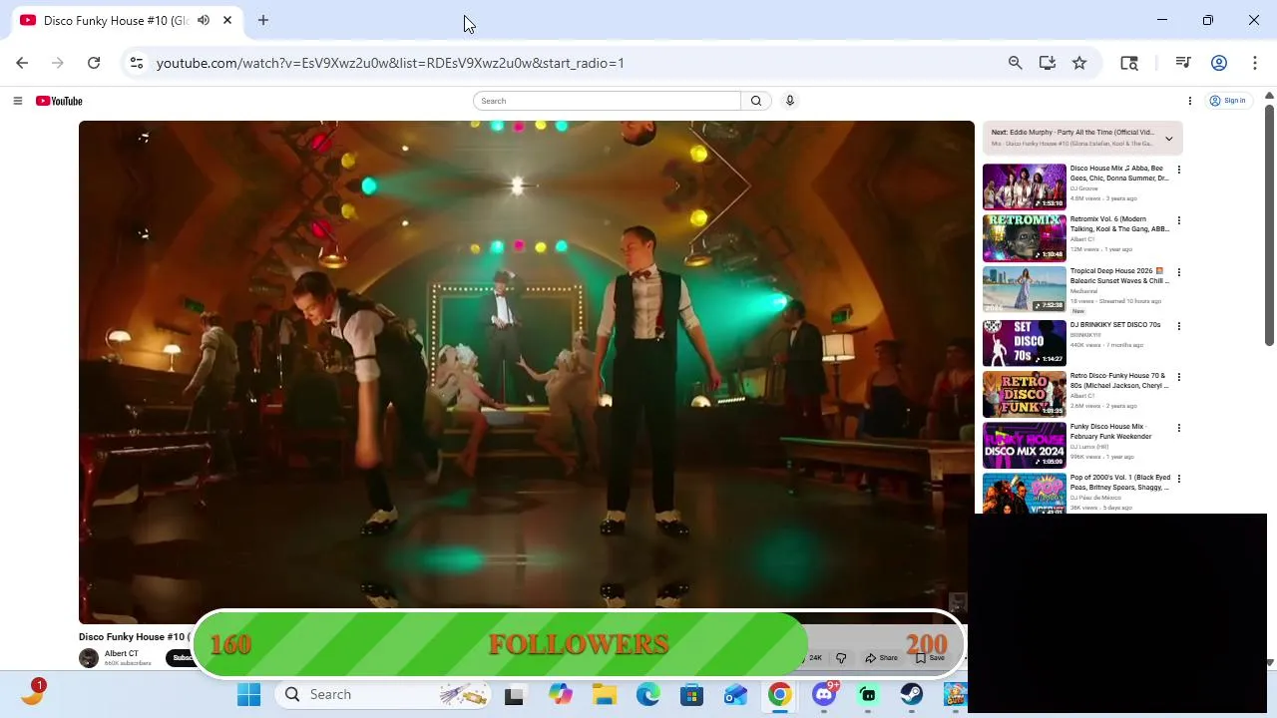Open options for Pop of 2000's Vol. 1
Image resolution: width=1277 pixels, height=718 pixels.
pos(1178,479)
